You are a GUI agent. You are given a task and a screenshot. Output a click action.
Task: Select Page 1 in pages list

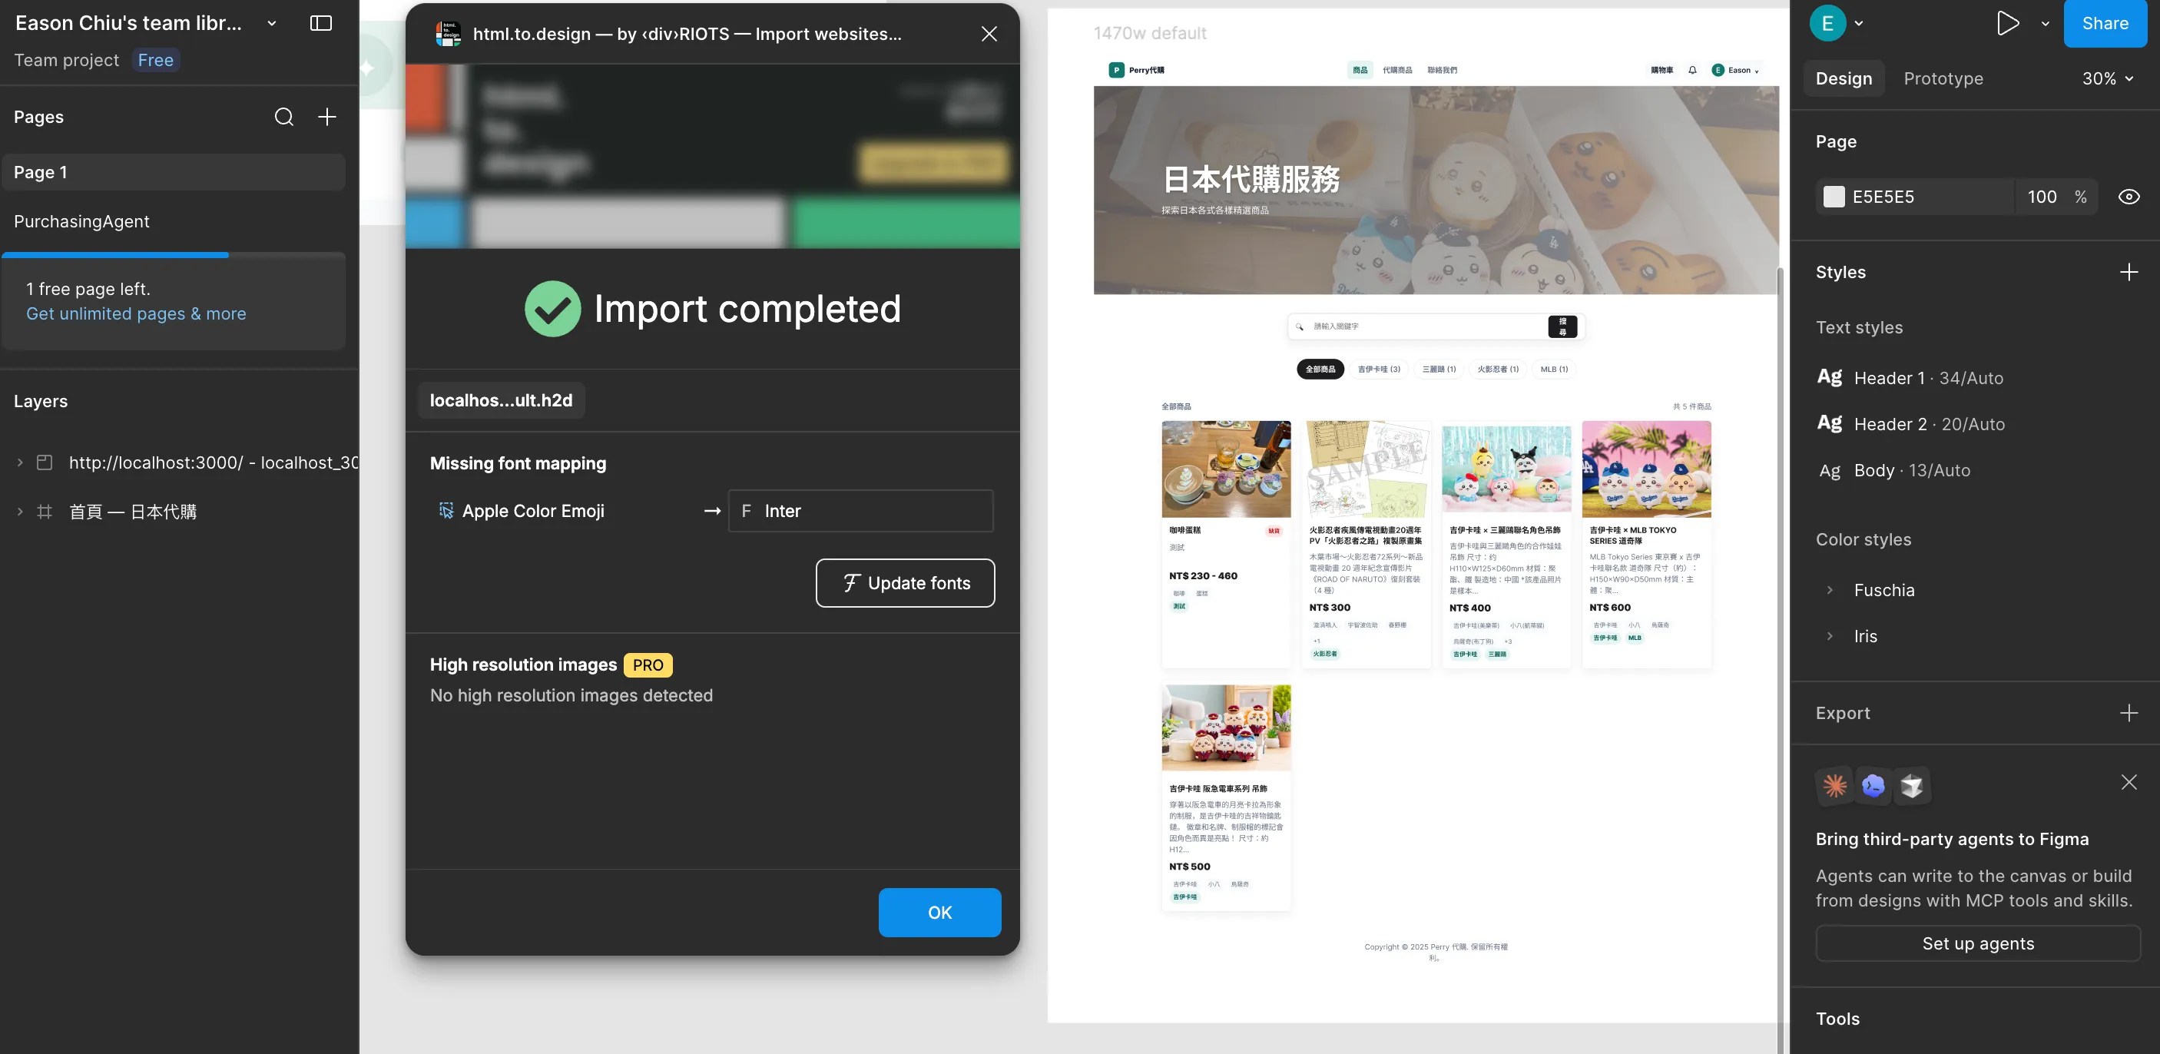click(x=174, y=172)
